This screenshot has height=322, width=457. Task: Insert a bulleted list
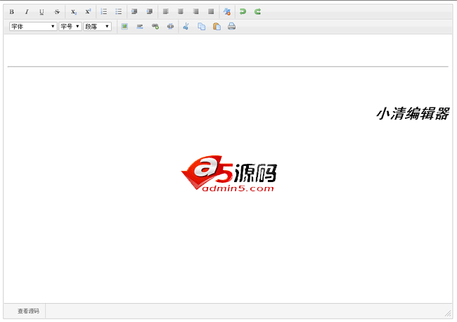[x=119, y=12]
